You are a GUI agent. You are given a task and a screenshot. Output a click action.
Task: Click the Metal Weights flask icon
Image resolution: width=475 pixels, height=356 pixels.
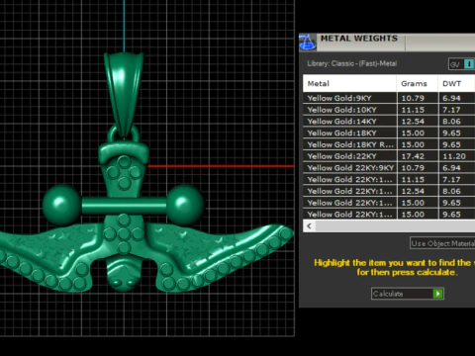(308, 43)
